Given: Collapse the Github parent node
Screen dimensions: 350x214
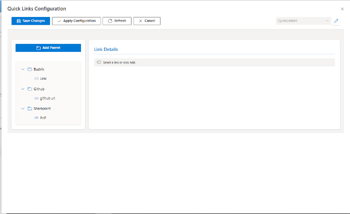Looking at the screenshot, I should [x=22, y=89].
